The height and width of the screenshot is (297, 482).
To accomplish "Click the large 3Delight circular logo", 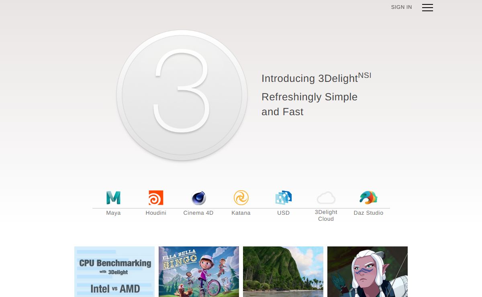I will pyautogui.click(x=182, y=95).
